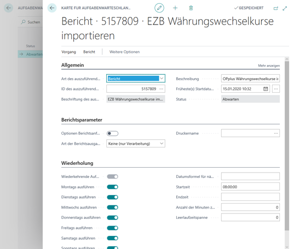Click the Beschreibung input field
305x249 pixels.
[x=250, y=79]
